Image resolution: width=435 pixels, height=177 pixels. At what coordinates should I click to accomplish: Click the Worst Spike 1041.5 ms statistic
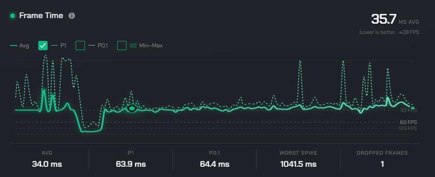pyautogui.click(x=298, y=159)
